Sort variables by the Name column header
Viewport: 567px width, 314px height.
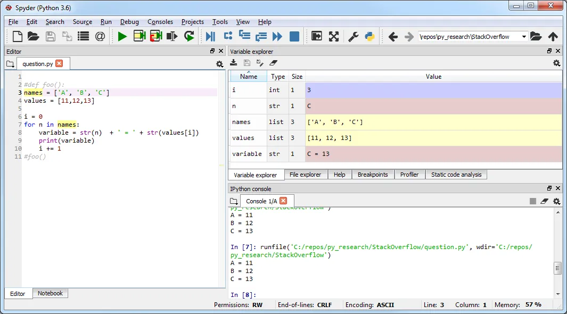pos(249,77)
